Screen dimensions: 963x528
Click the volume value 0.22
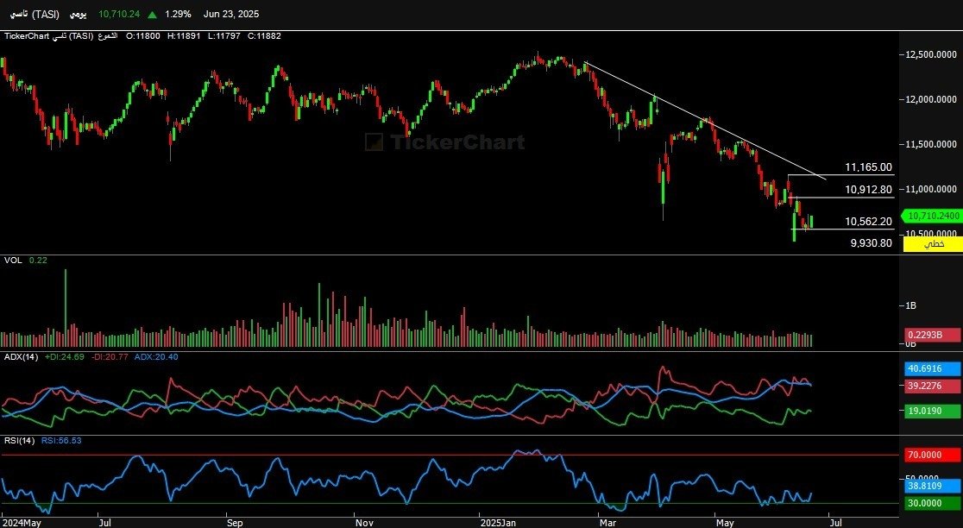pyautogui.click(x=38, y=261)
